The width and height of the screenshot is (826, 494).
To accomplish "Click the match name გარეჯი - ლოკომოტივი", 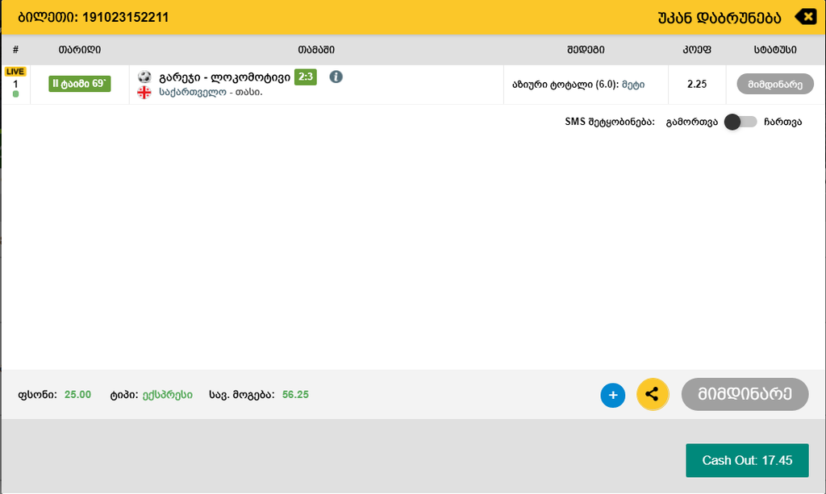I will (x=224, y=77).
